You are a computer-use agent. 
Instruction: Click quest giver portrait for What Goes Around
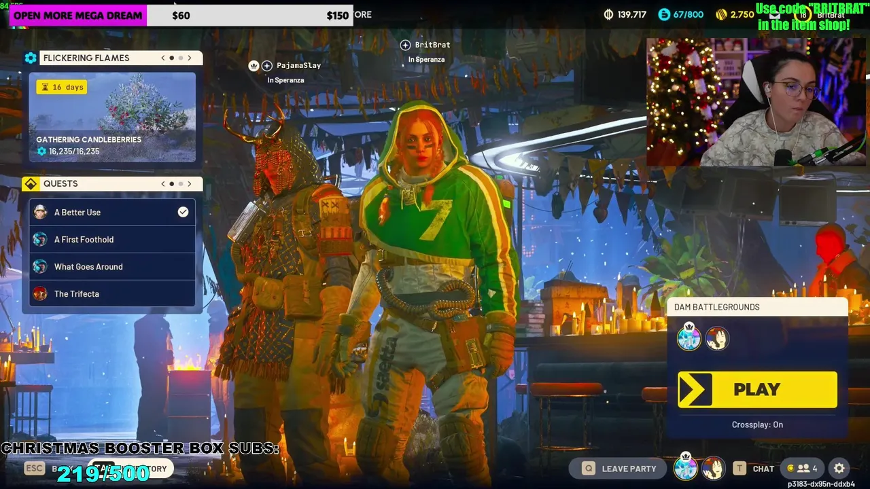click(40, 266)
